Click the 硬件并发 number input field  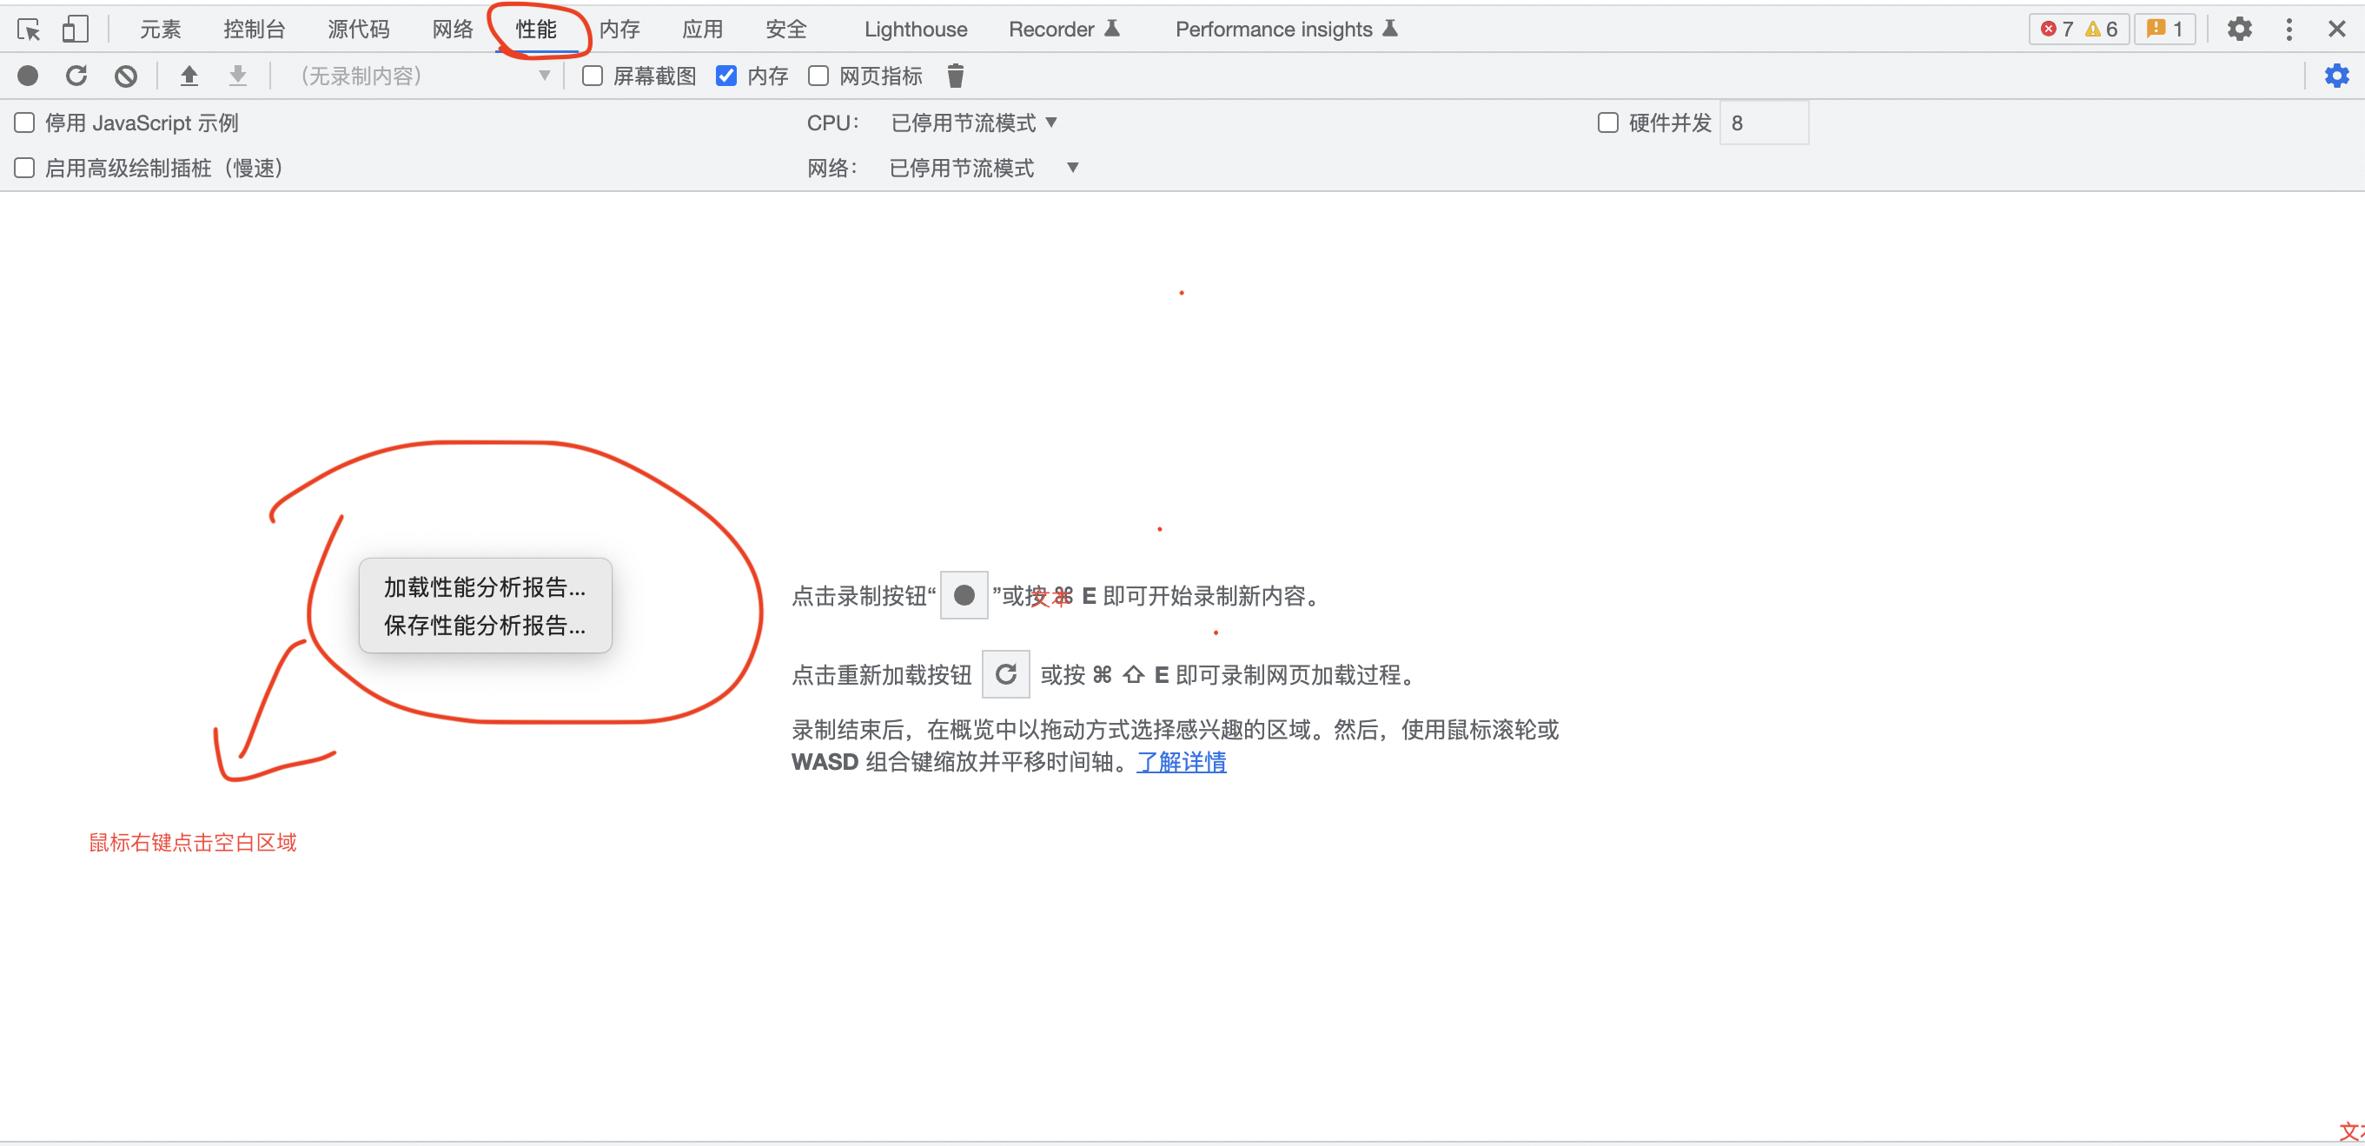(1763, 123)
